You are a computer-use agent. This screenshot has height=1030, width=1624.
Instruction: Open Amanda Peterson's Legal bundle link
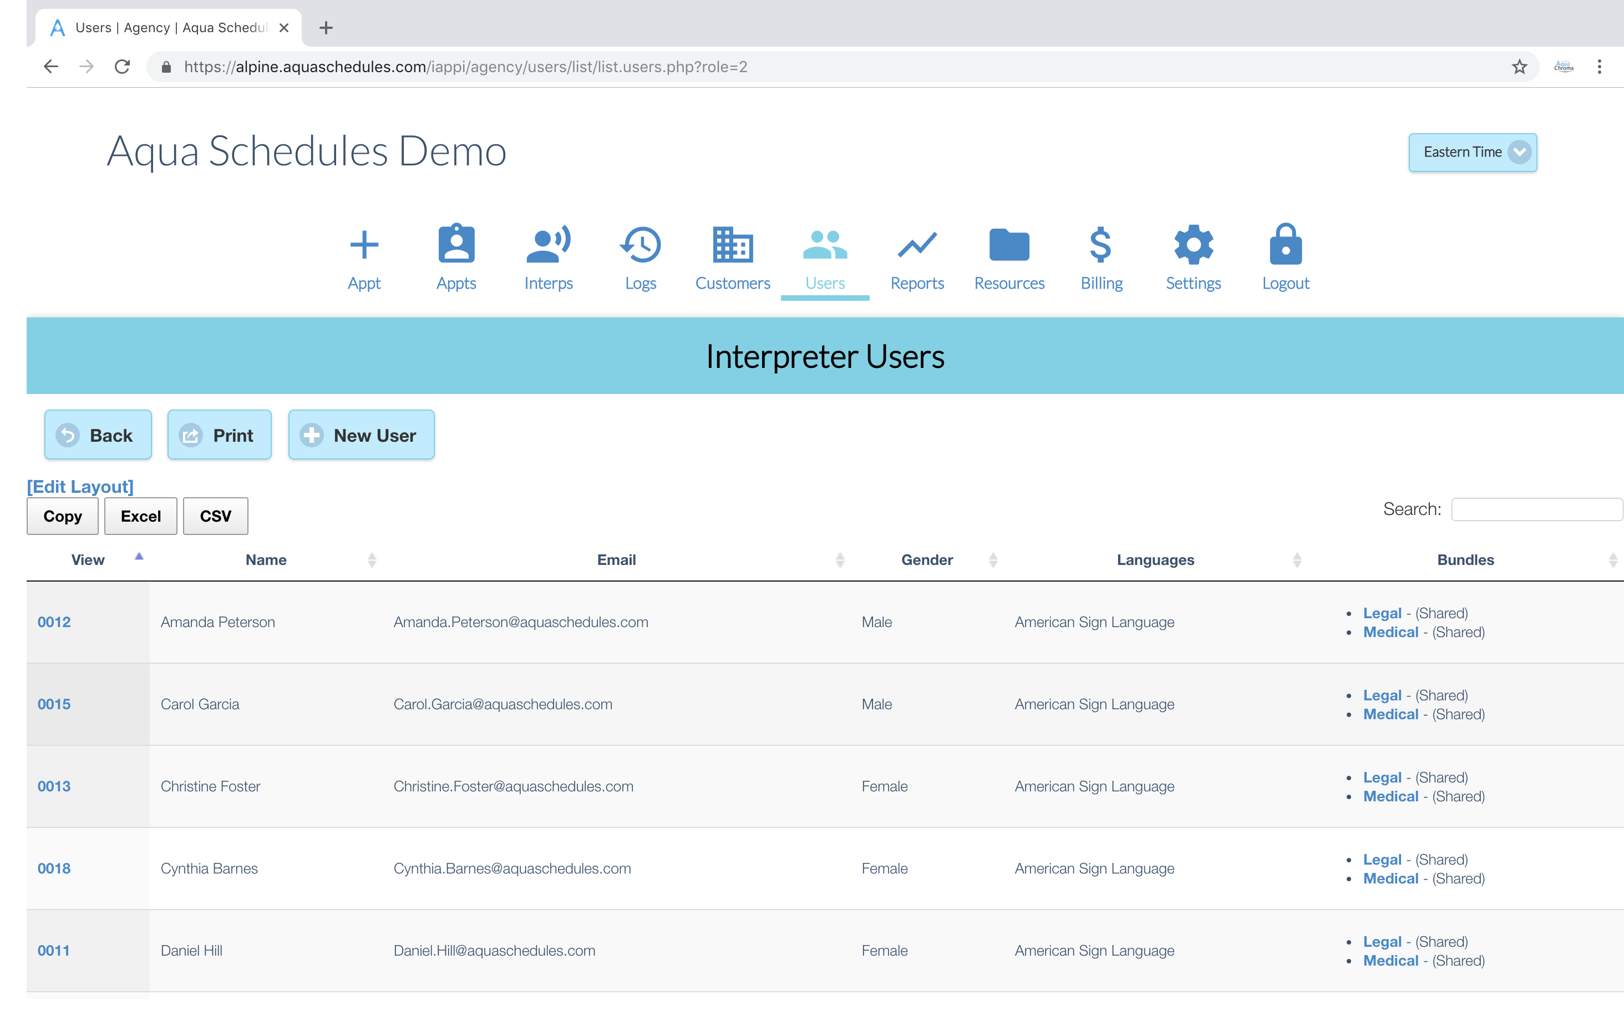(x=1383, y=613)
